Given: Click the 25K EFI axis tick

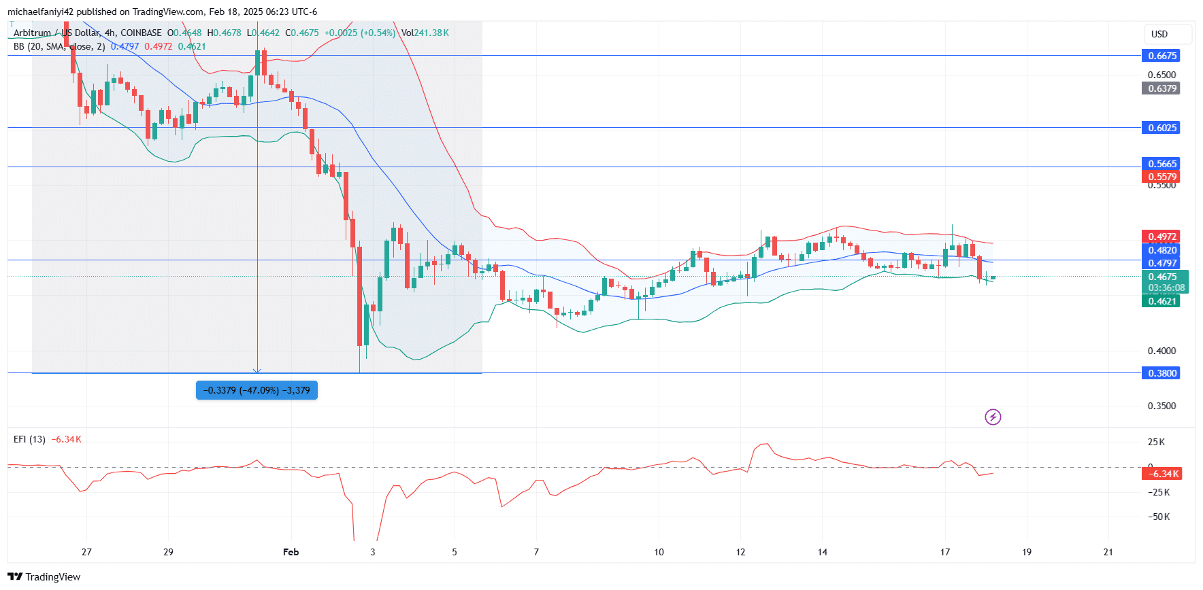Looking at the screenshot, I should [1156, 442].
